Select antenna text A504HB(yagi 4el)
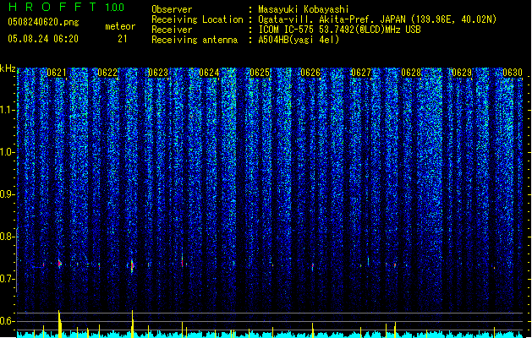 click(299, 40)
